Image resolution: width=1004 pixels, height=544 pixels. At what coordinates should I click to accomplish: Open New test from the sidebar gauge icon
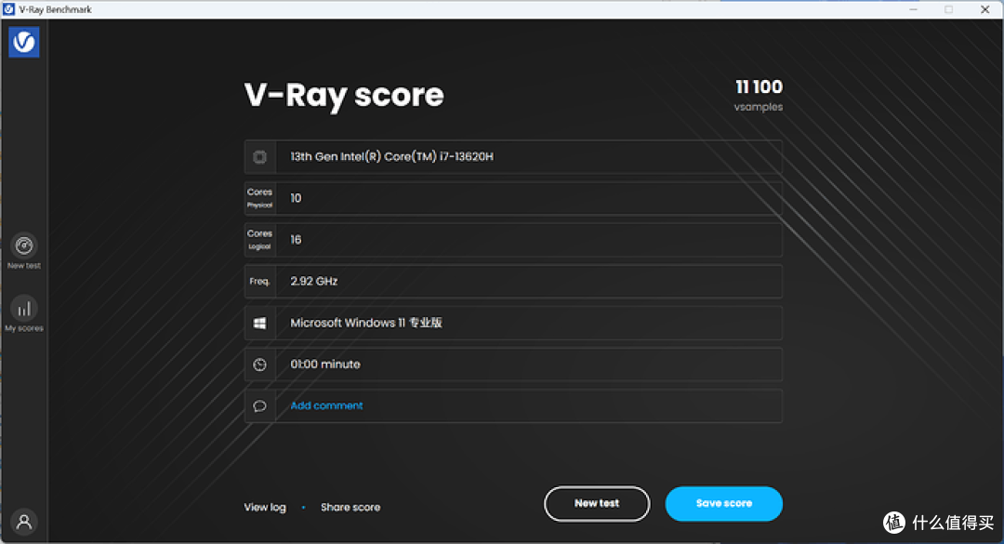pos(24,245)
